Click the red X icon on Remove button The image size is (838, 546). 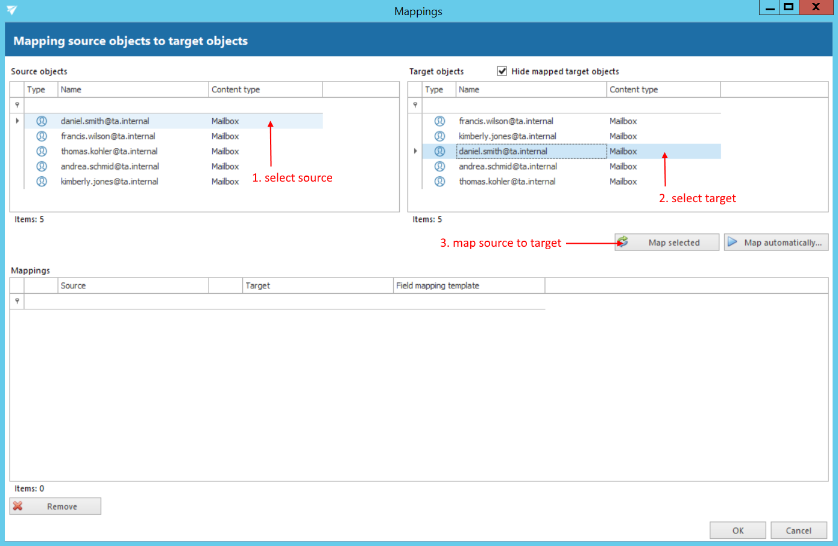(x=18, y=506)
